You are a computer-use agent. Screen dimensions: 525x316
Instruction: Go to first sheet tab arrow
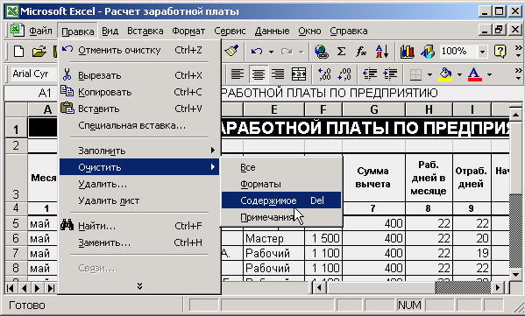pos(11,288)
